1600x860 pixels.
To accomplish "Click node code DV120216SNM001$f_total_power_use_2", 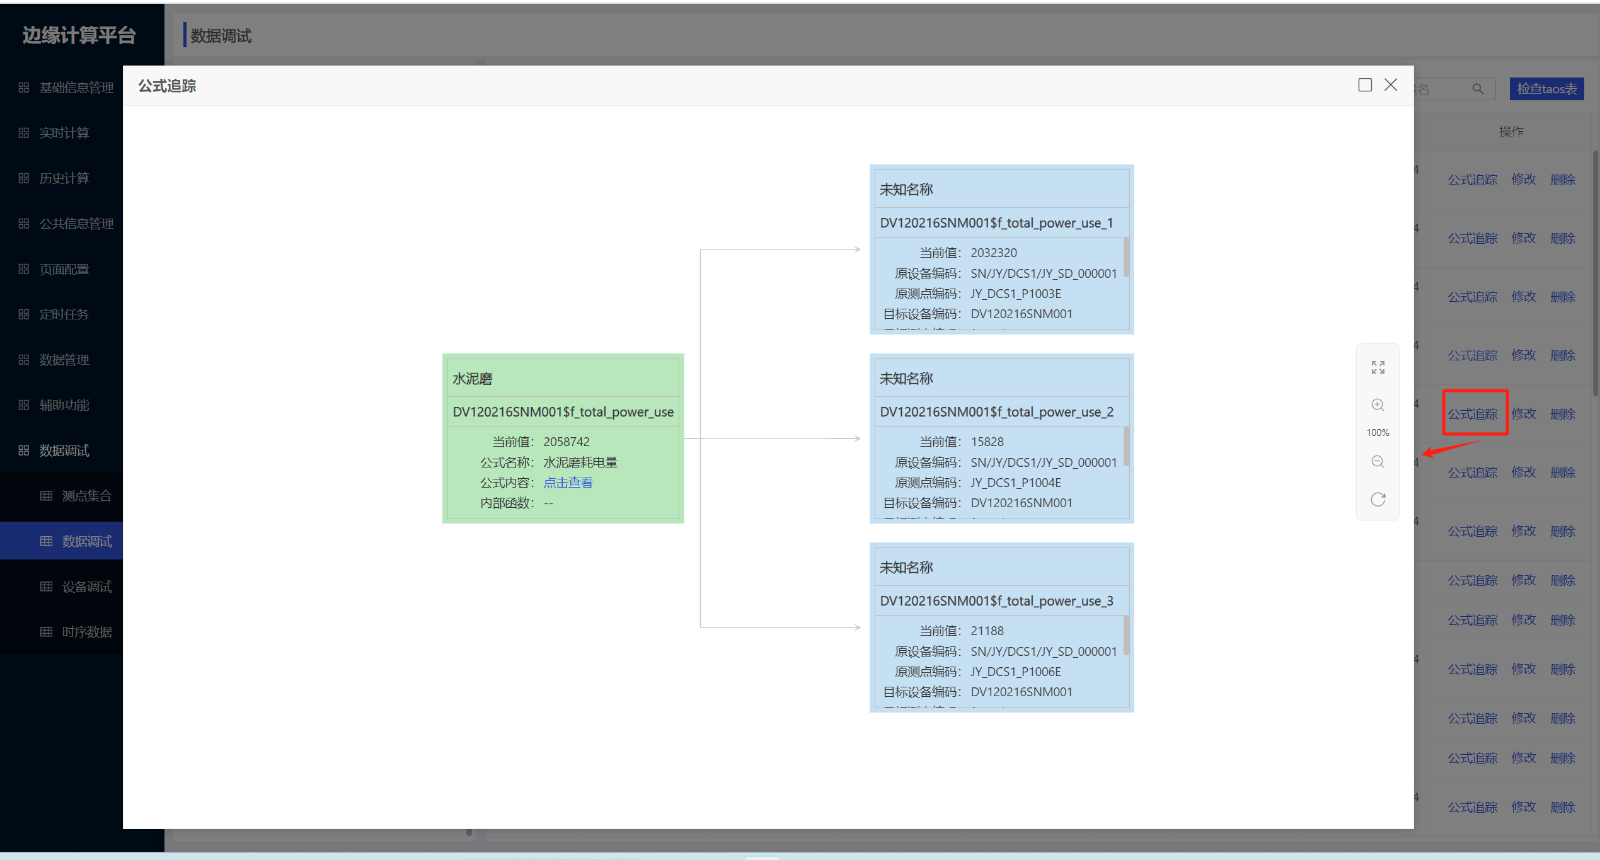I will point(996,412).
